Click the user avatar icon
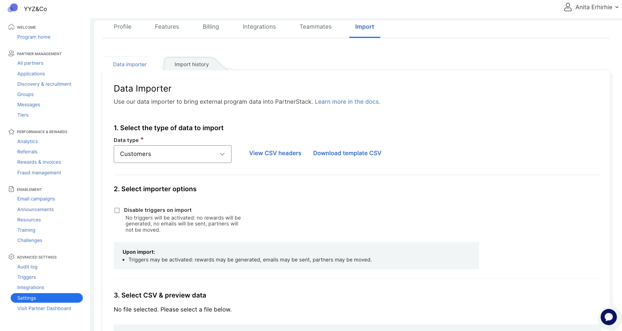 pos(568,7)
